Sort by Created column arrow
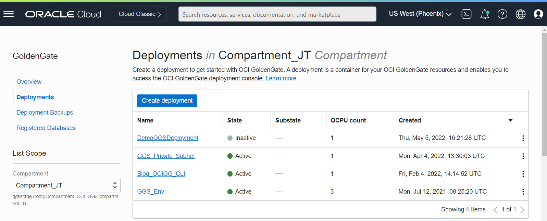Screen dimensions: 547x221 click(x=510, y=120)
